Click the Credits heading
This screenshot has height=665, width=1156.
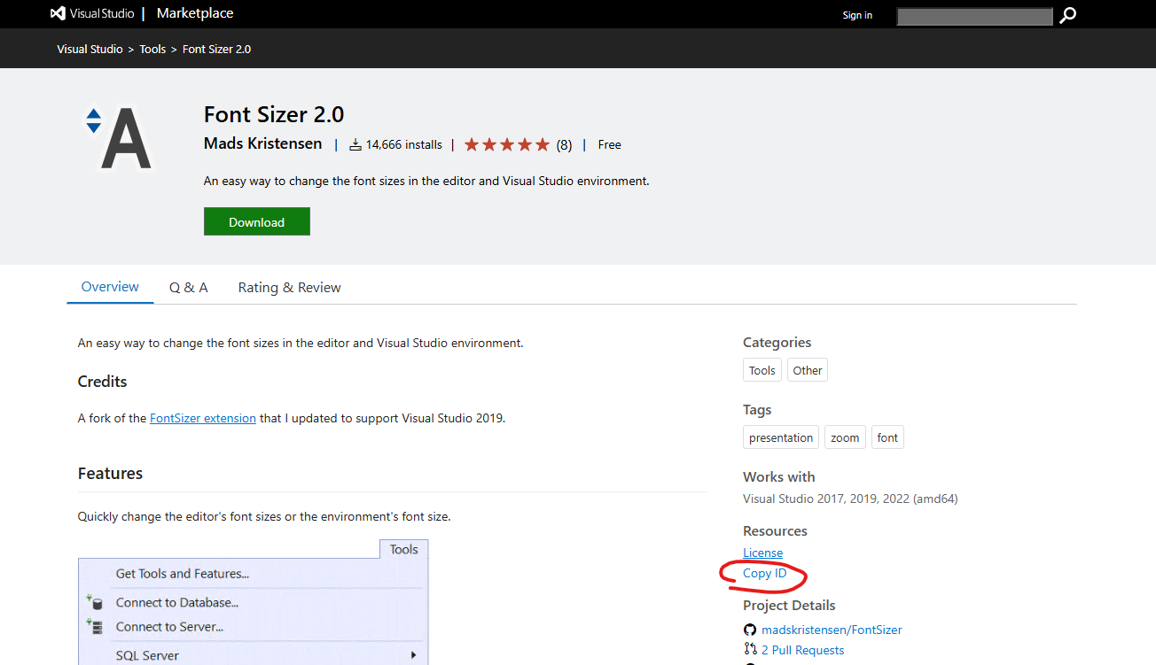point(102,382)
